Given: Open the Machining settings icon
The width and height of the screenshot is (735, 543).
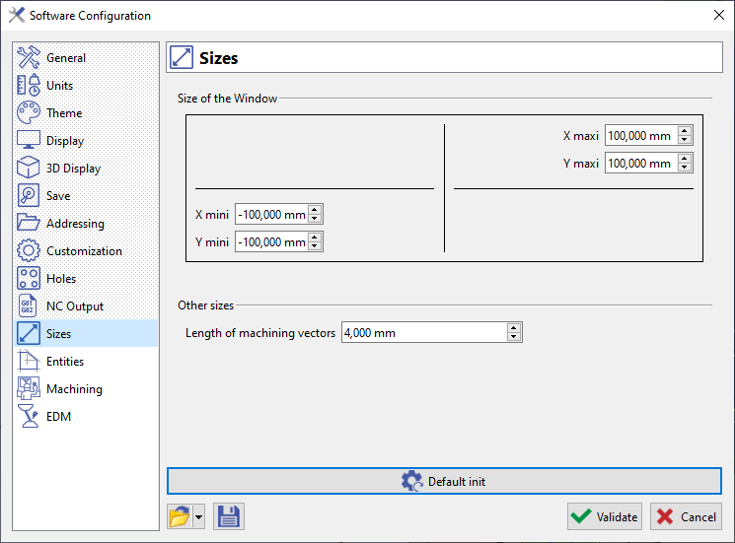Looking at the screenshot, I should tap(29, 389).
